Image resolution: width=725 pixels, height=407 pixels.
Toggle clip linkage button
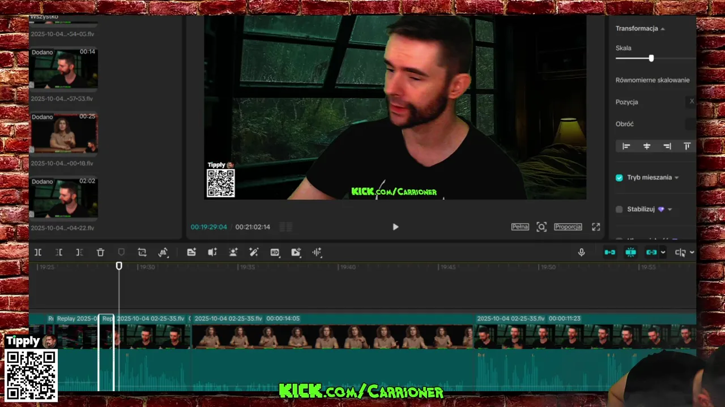pos(651,253)
